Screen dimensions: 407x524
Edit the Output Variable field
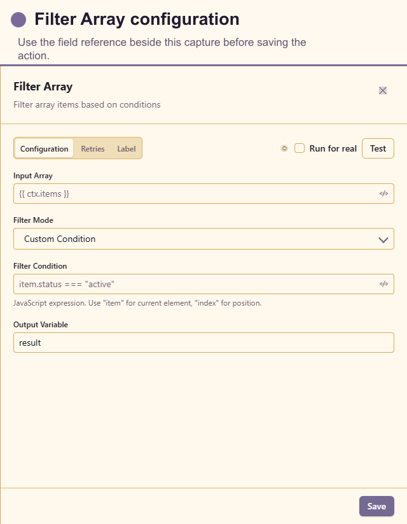coord(203,343)
